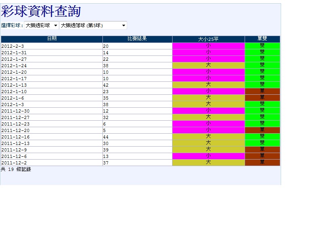Screen dimensions: 324x243
Task: Click result 38 in the 2012-1-24 row
Action: click(137, 66)
